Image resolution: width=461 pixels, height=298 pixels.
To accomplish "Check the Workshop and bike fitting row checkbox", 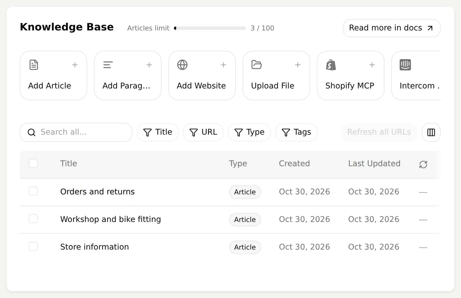I will [x=33, y=219].
